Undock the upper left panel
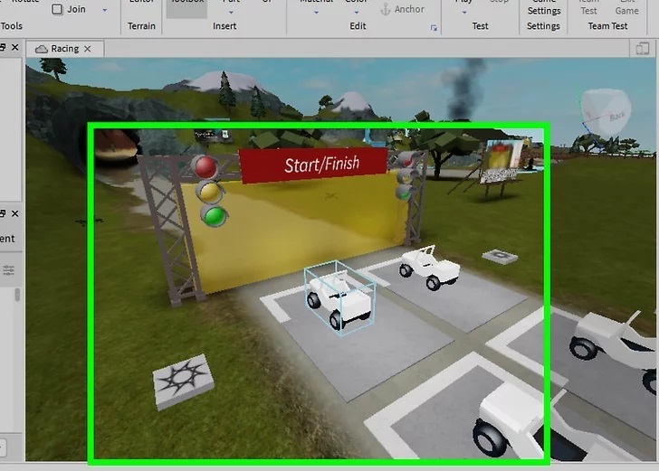This screenshot has width=659, height=471. coord(3,47)
